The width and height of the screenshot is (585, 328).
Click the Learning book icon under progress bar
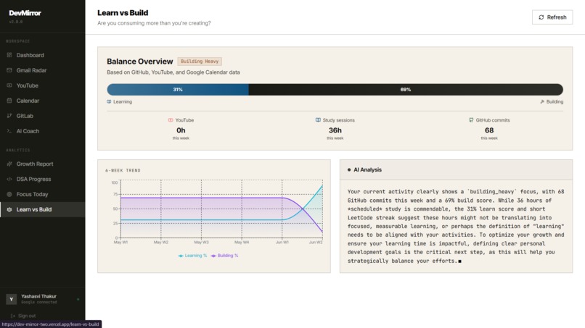[x=109, y=101]
